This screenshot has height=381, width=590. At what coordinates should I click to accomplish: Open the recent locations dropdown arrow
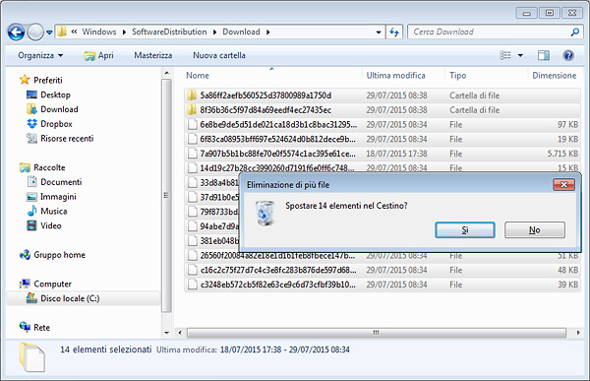(49, 32)
